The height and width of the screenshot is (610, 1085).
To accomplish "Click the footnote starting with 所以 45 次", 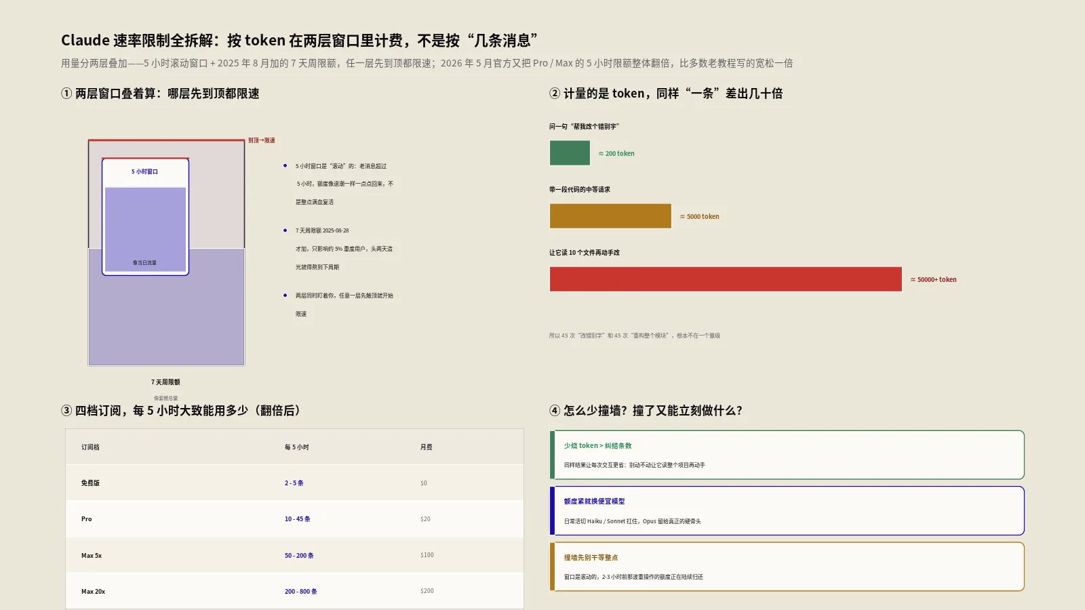I will [635, 335].
